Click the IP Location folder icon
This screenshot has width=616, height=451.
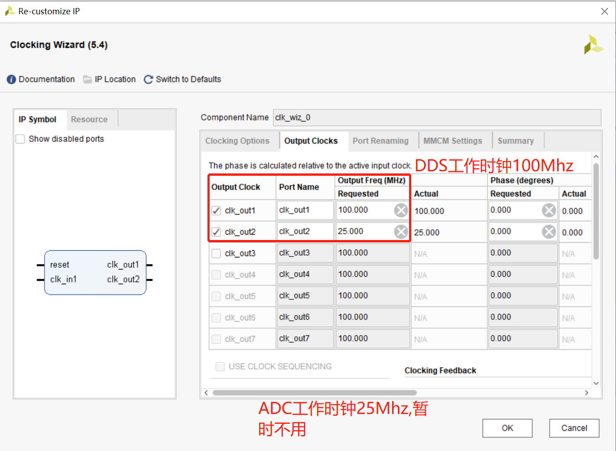(x=87, y=79)
